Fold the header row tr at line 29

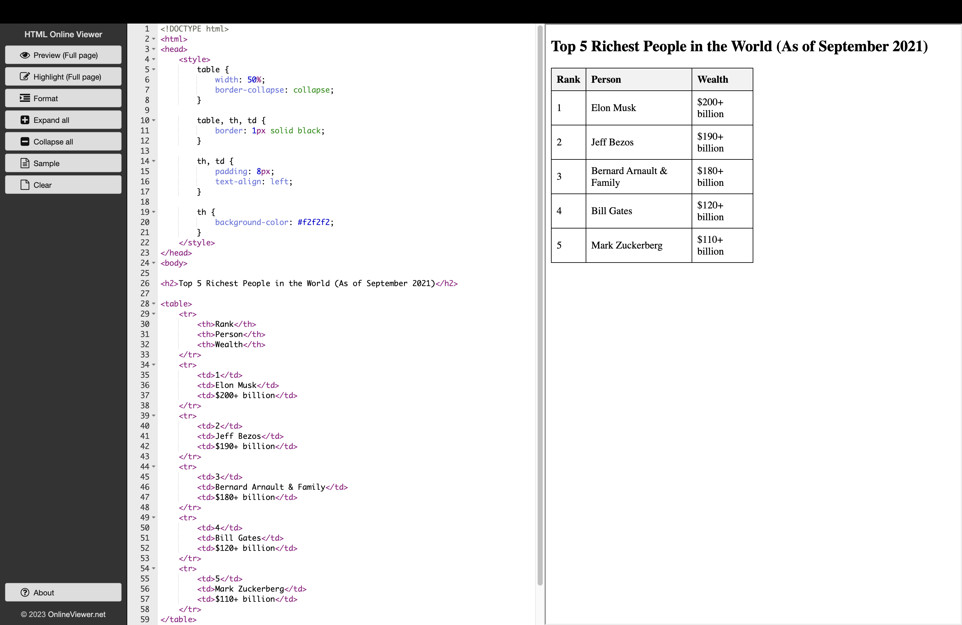[154, 314]
